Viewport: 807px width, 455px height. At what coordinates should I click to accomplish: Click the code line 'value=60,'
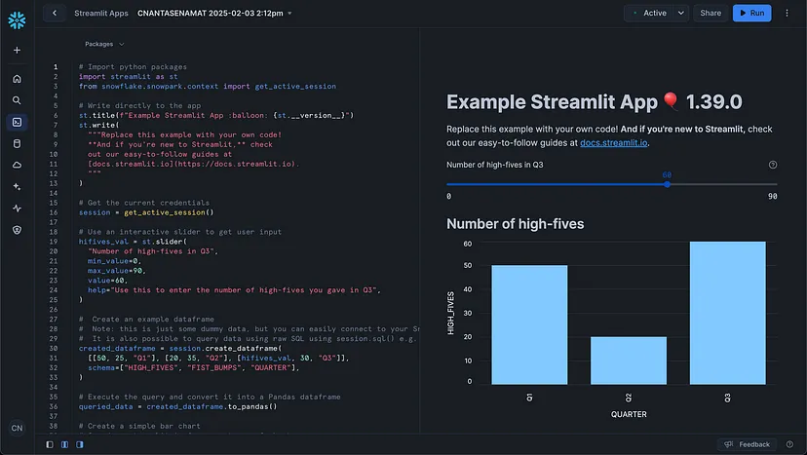(107, 281)
